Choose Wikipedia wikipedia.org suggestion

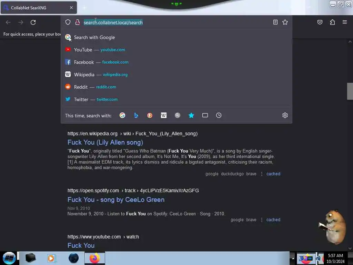176,75
